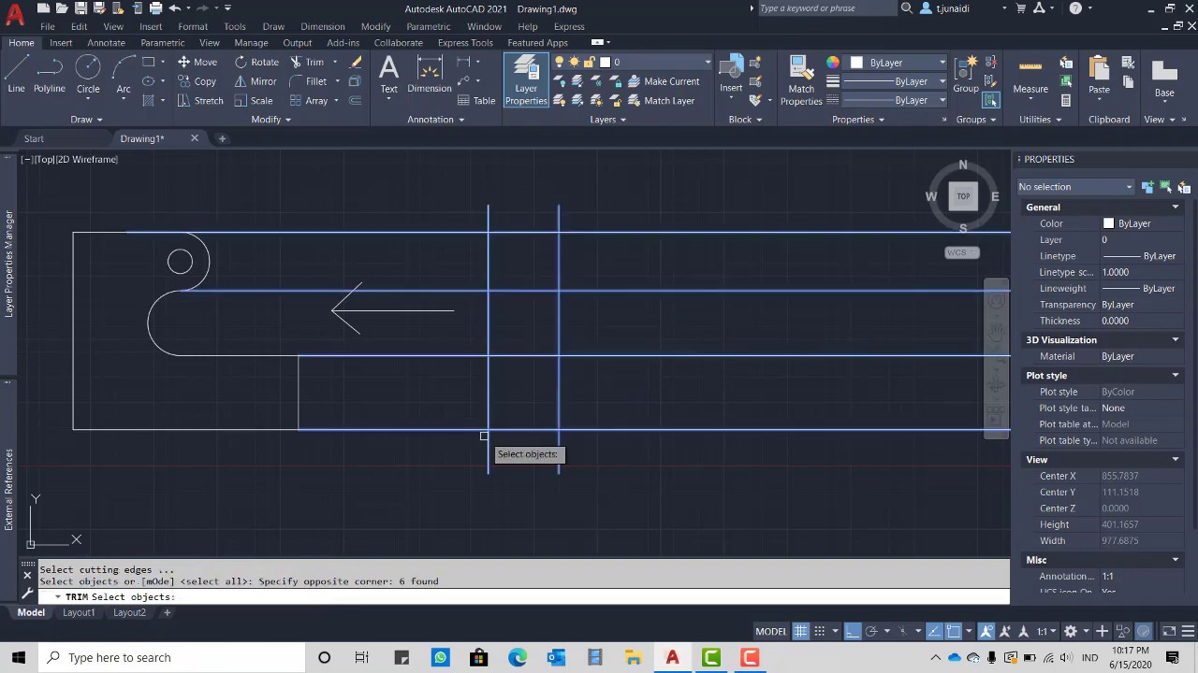
Task: Select the Arc tool
Action: [124, 74]
